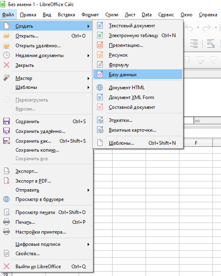Click the save-remote icon beside Сохранить удалённо
Viewport: 221px width, 276px height.
pyautogui.click(x=7, y=131)
